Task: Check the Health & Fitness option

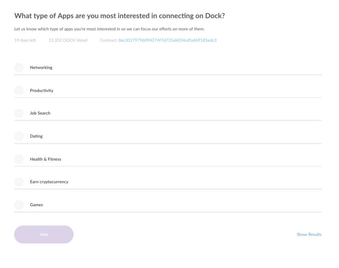Action: tap(19, 159)
